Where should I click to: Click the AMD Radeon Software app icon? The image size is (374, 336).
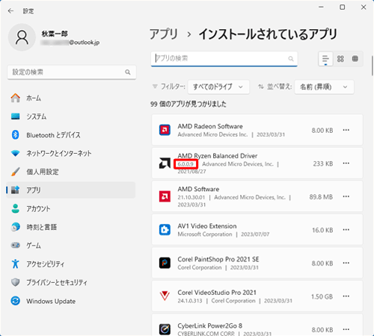pyautogui.click(x=165, y=130)
